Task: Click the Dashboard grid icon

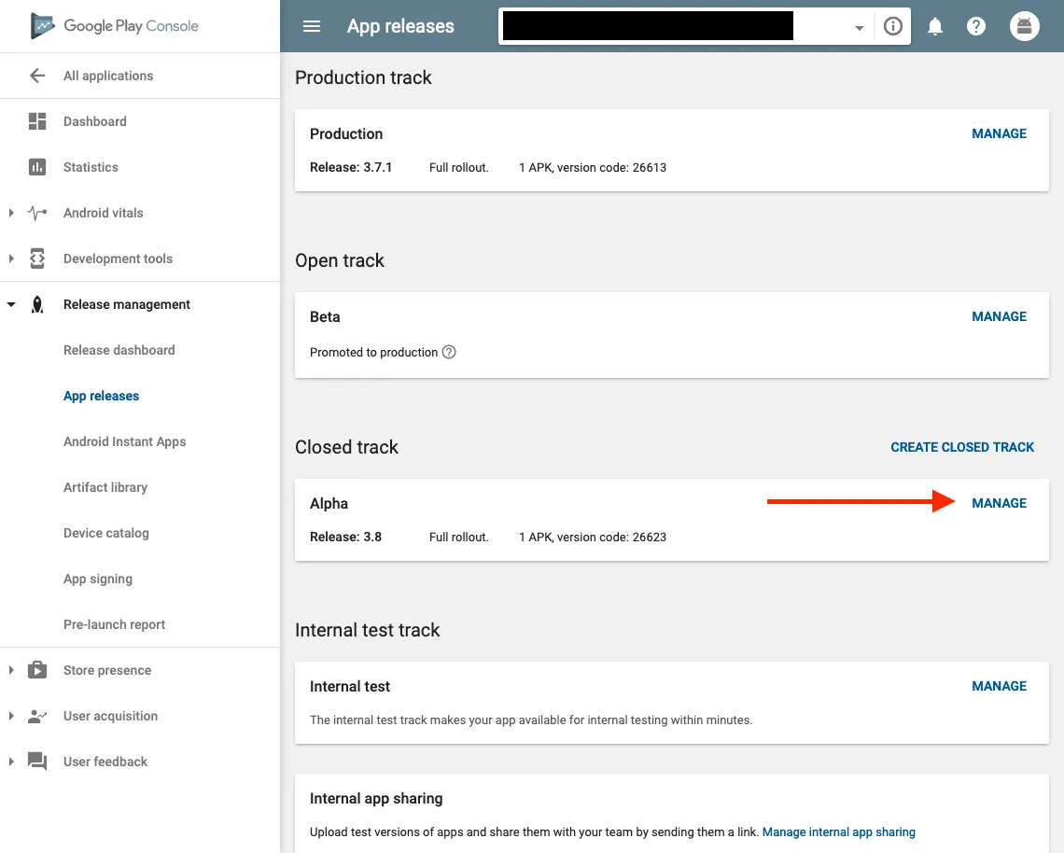Action: pyautogui.click(x=37, y=121)
